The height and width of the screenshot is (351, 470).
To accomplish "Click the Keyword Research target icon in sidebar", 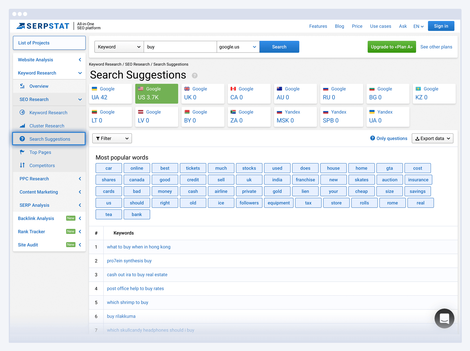I will pyautogui.click(x=22, y=113).
